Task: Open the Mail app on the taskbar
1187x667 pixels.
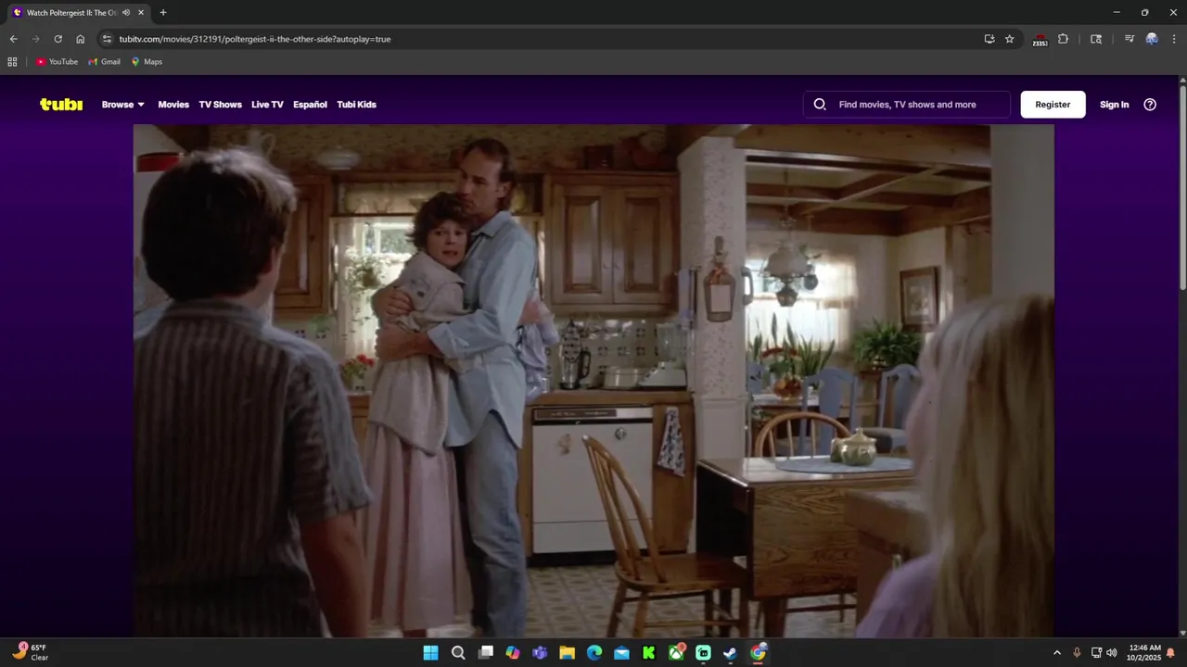Action: click(621, 653)
